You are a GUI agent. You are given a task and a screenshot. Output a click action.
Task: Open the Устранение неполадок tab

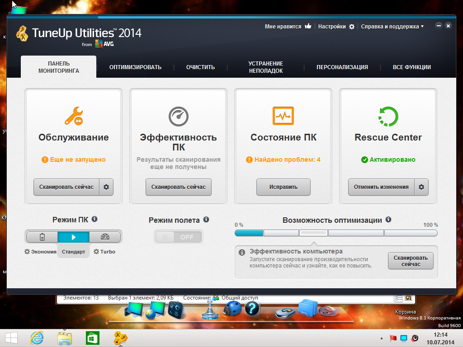click(266, 67)
